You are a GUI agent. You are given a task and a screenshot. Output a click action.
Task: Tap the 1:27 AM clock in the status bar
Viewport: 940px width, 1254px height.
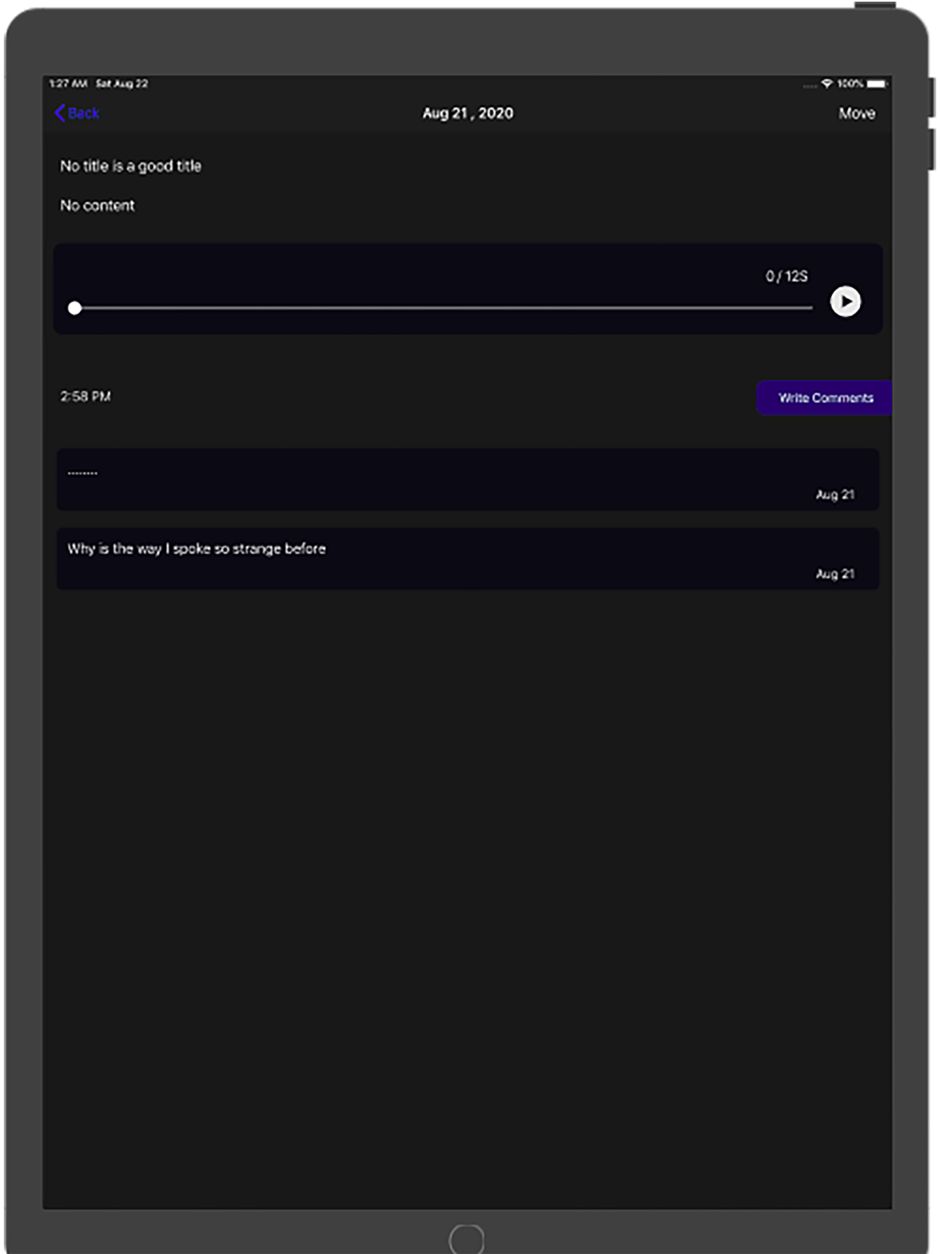68,84
